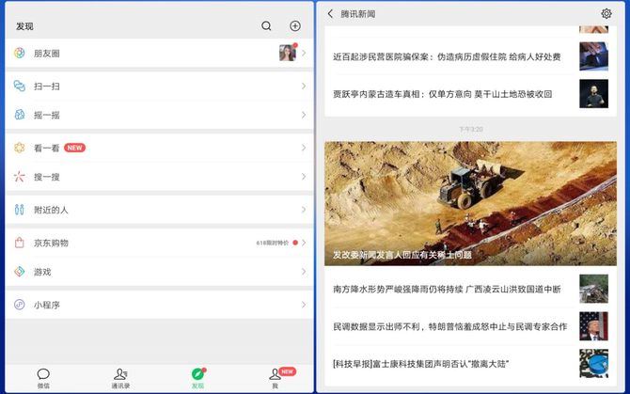Click the 朋友圈 Moments icon
The image size is (630, 394).
19,54
